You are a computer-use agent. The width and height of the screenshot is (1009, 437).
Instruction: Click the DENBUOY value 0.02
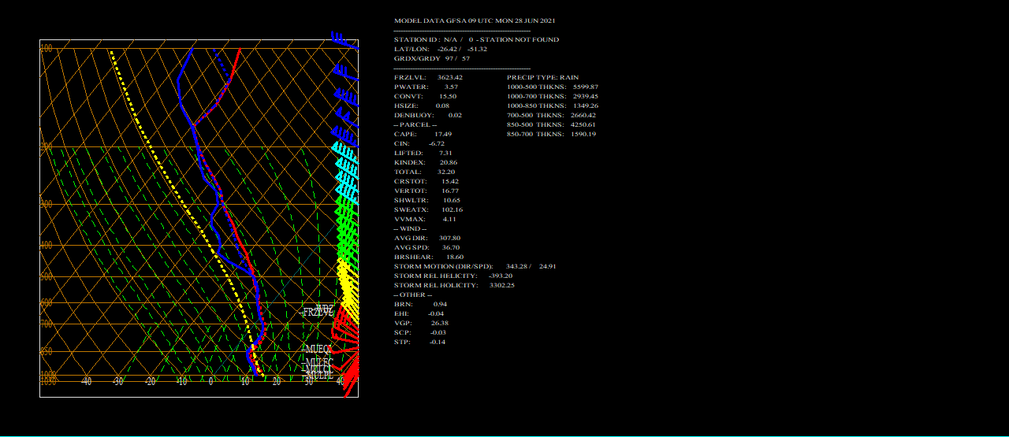coord(455,115)
